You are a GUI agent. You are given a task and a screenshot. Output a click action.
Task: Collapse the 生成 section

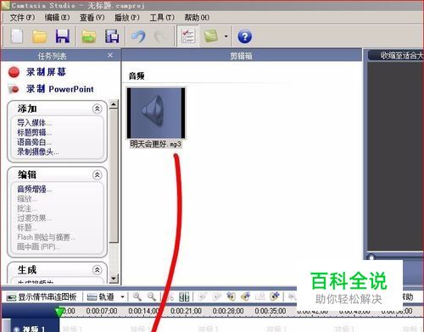(97, 270)
